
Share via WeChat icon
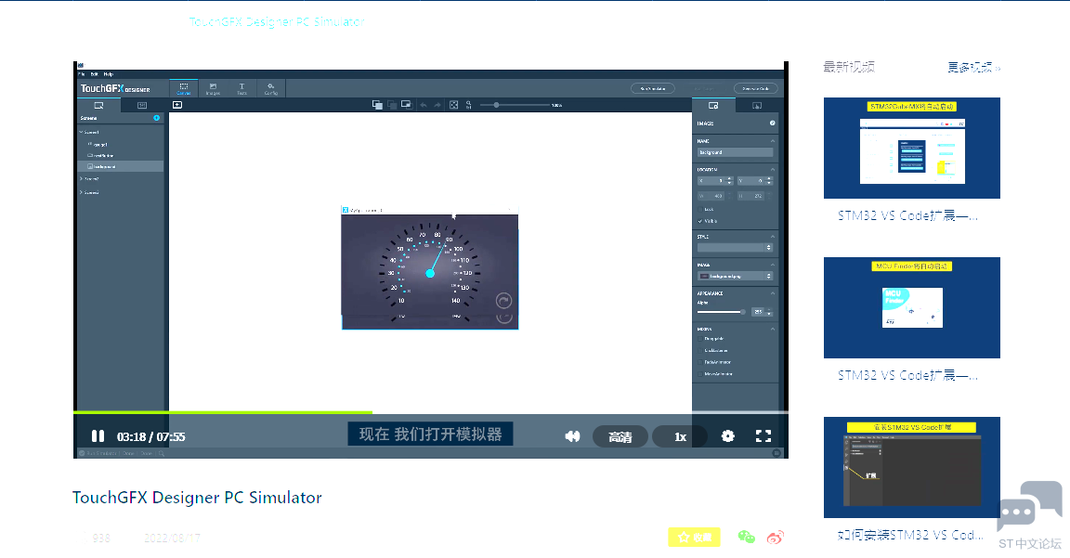point(747,538)
